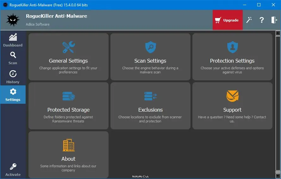Image resolution: width=281 pixels, height=179 pixels.
Task: Open General Settings wrench and screwdriver icon
Action: (x=68, y=47)
